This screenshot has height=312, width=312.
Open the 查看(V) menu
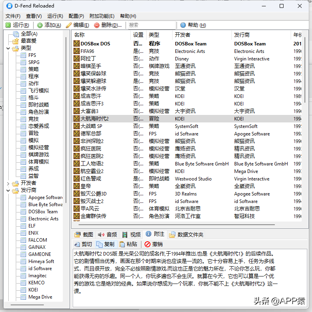coord(34,16)
